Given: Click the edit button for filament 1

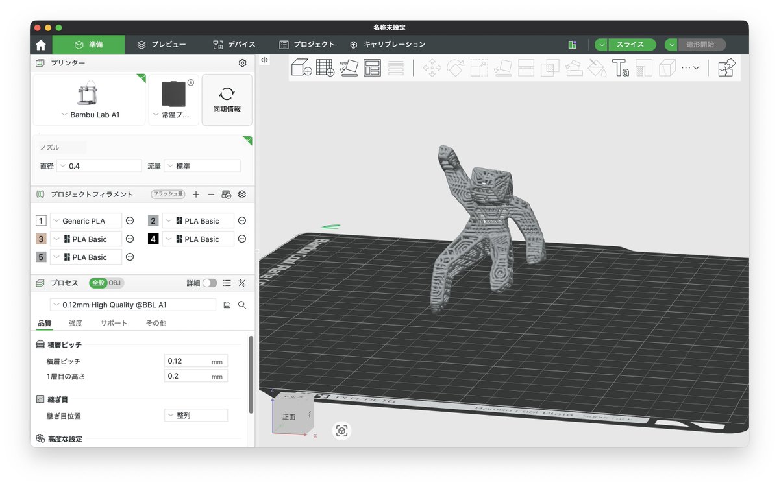Looking at the screenshot, I should point(130,221).
